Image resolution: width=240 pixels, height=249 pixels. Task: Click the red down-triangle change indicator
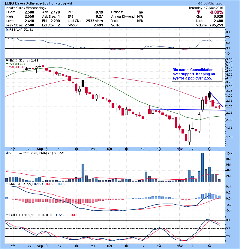198,12
